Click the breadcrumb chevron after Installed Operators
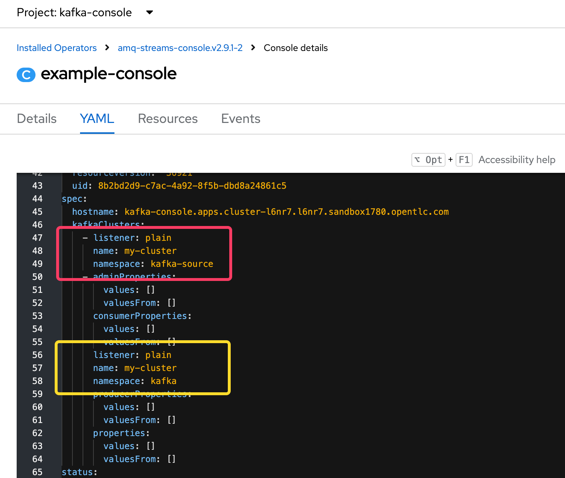565x478 pixels. coord(107,48)
